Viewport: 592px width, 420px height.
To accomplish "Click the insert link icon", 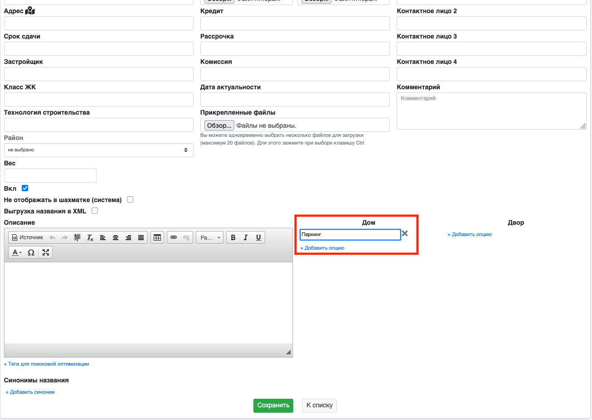I will coord(174,237).
